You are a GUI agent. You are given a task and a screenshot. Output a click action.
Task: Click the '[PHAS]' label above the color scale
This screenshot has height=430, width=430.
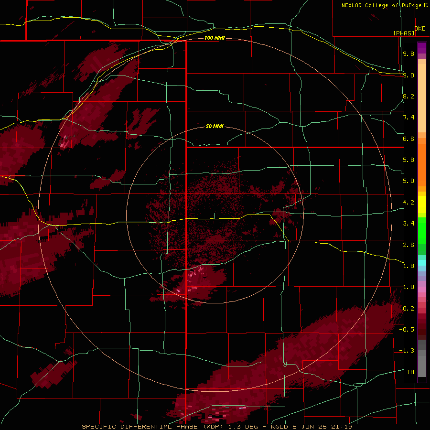[404, 33]
